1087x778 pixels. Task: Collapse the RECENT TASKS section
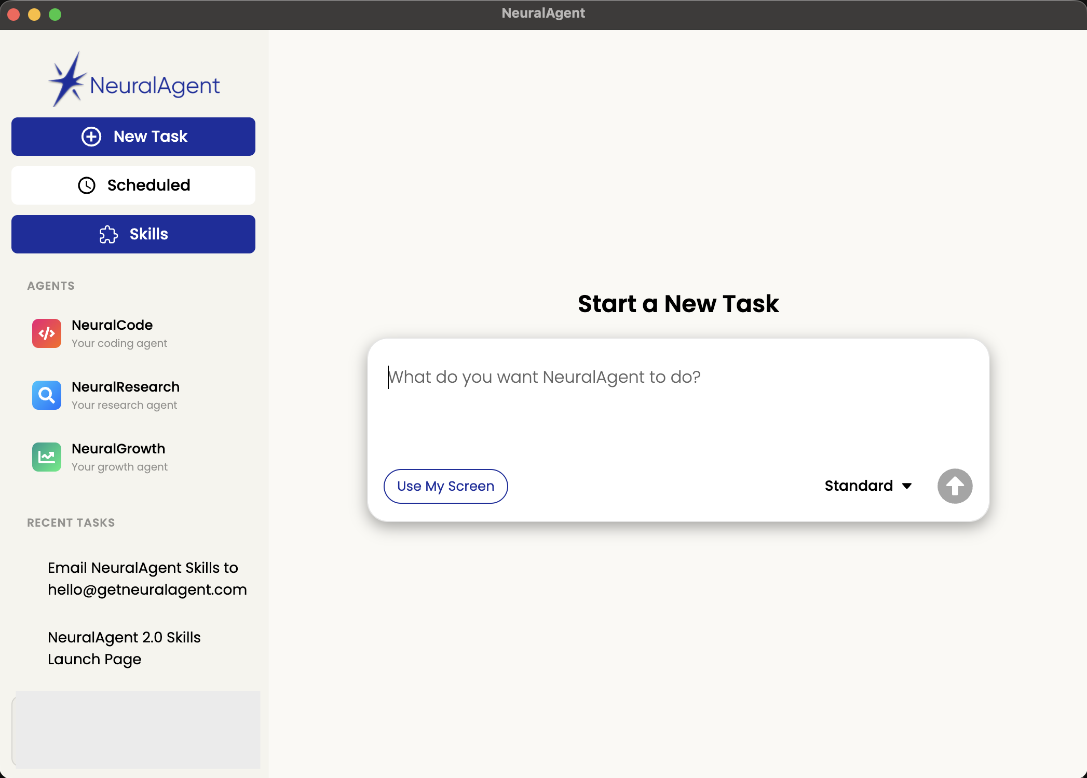click(71, 522)
